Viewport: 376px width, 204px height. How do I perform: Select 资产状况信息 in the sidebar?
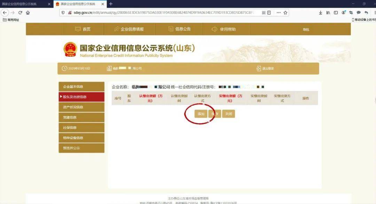pos(81,107)
